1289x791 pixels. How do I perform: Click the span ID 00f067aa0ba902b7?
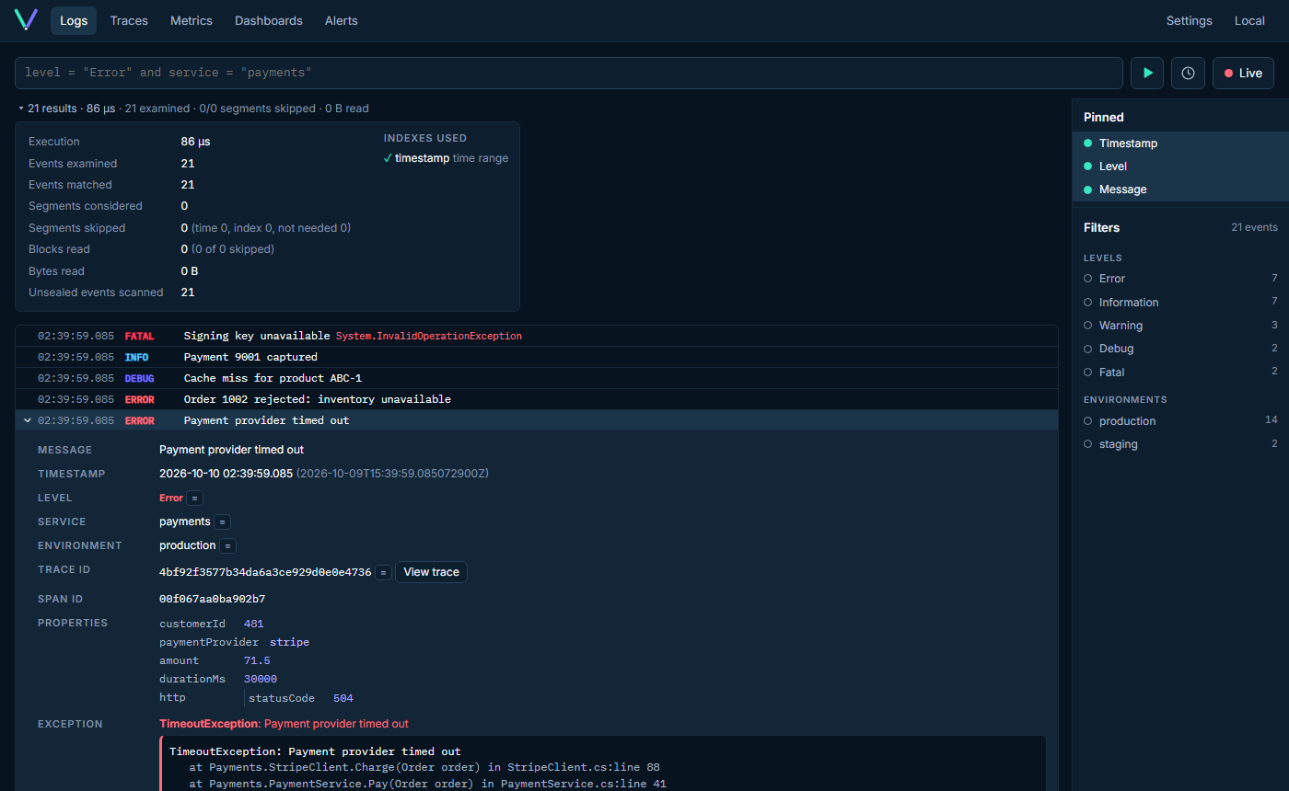213,599
